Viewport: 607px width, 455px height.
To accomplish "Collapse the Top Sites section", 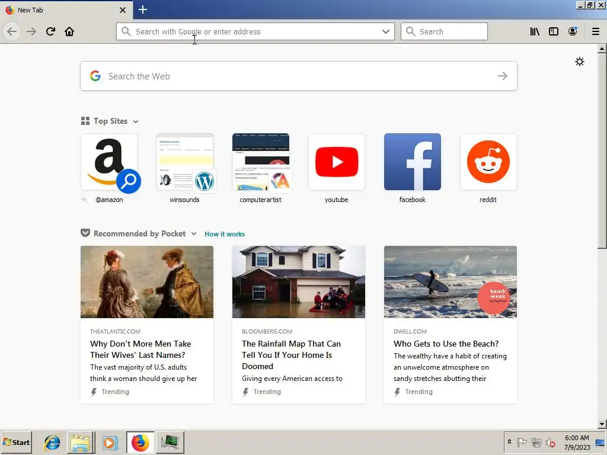I will tap(136, 121).
